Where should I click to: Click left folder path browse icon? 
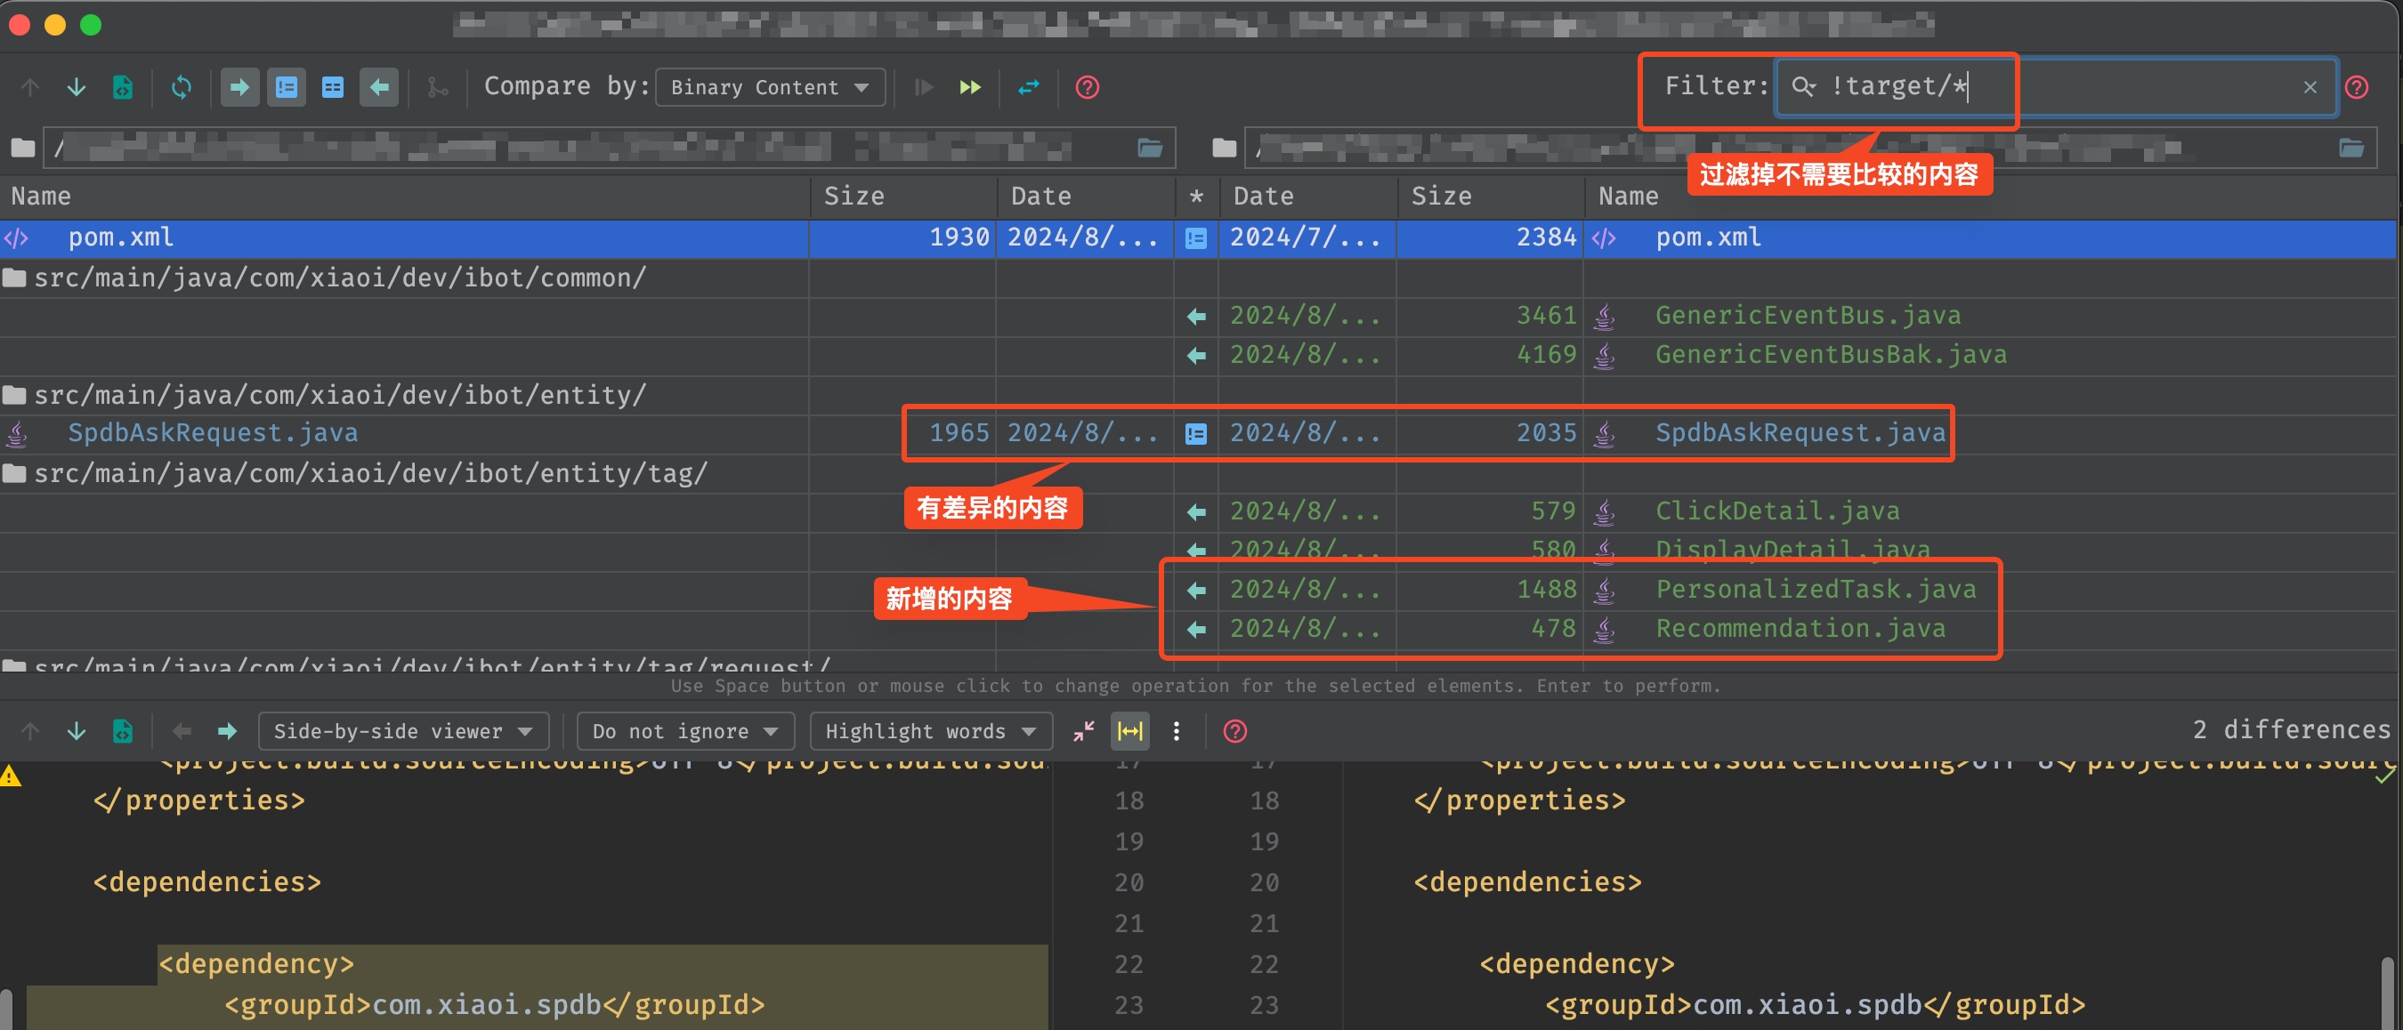[x=1149, y=149]
